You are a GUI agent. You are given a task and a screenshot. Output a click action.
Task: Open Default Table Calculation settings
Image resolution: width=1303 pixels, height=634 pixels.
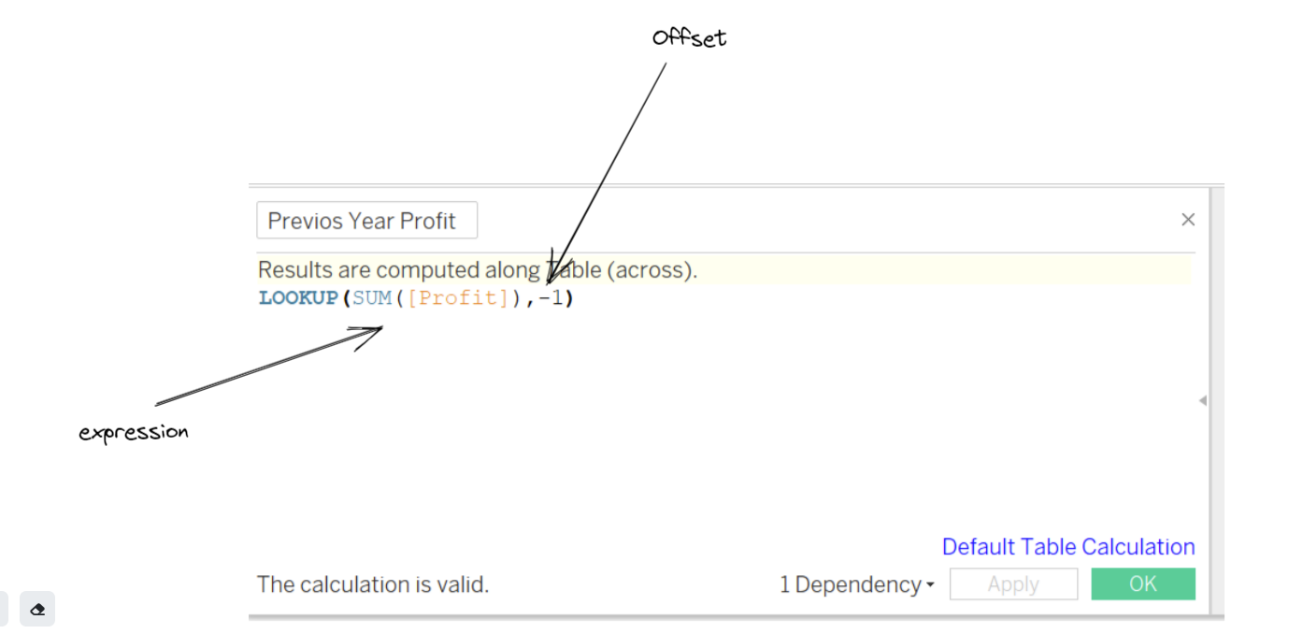point(1067,546)
